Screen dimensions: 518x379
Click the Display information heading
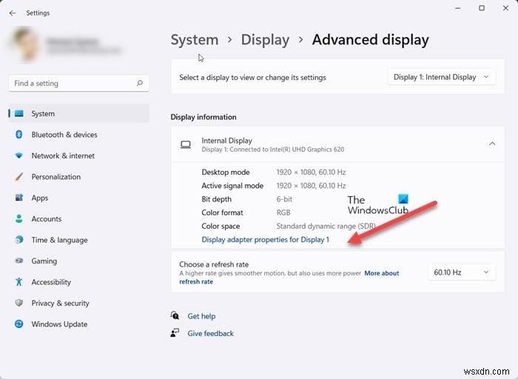[203, 117]
